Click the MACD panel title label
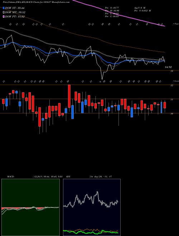179x236 pixels. tap(11, 177)
